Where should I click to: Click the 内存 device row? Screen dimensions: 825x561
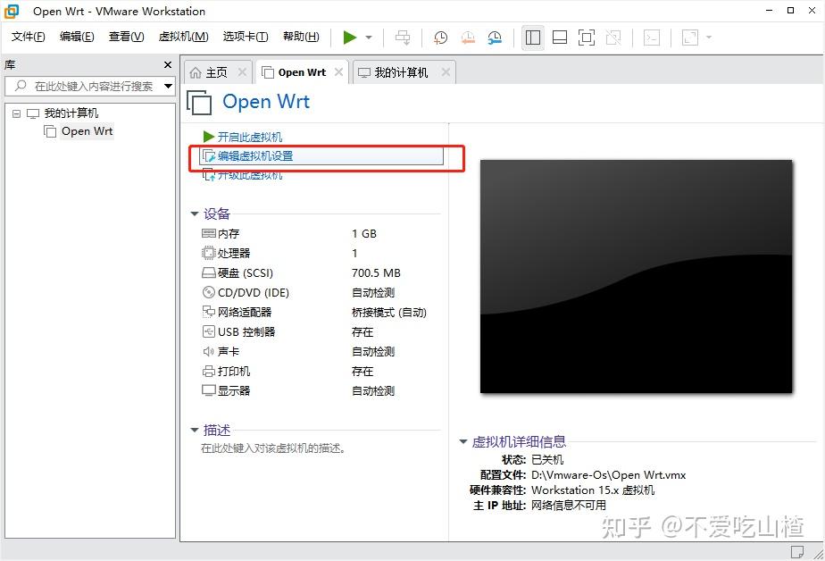(320, 233)
